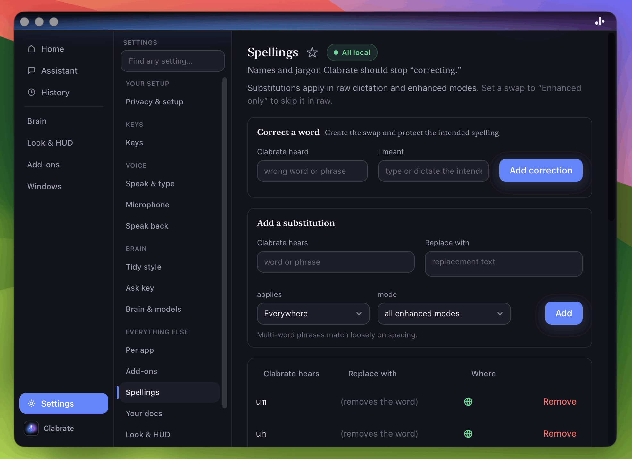Click the Add correction button
Viewport: 632px width, 459px height.
coord(541,170)
